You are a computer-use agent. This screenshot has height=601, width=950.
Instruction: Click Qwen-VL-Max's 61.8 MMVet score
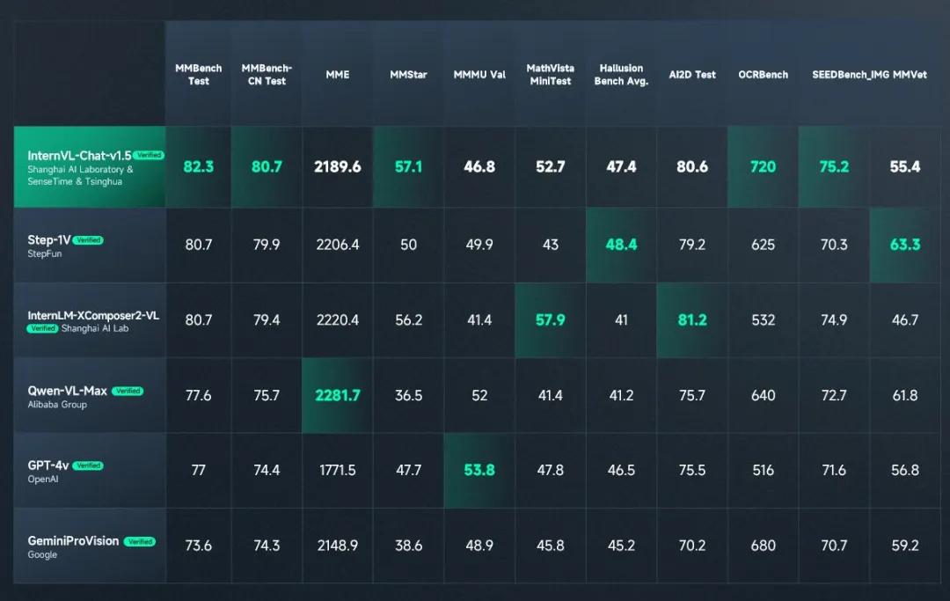pyautogui.click(x=904, y=396)
